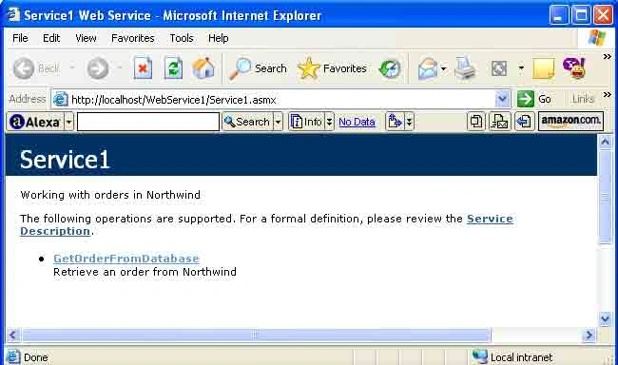Launch Yahoo Messenger smiley icon
The image size is (618, 365).
coord(574,67)
